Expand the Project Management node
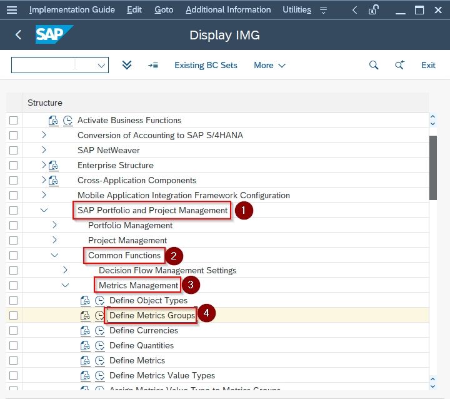The width and height of the screenshot is (450, 399). 54,240
